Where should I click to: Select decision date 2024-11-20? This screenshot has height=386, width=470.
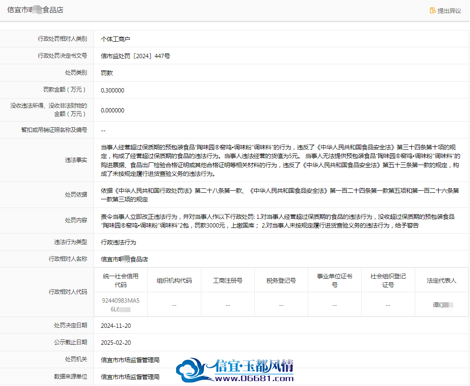coord(116,326)
